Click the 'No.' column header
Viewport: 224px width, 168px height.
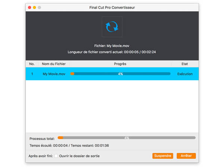[x=32, y=64]
